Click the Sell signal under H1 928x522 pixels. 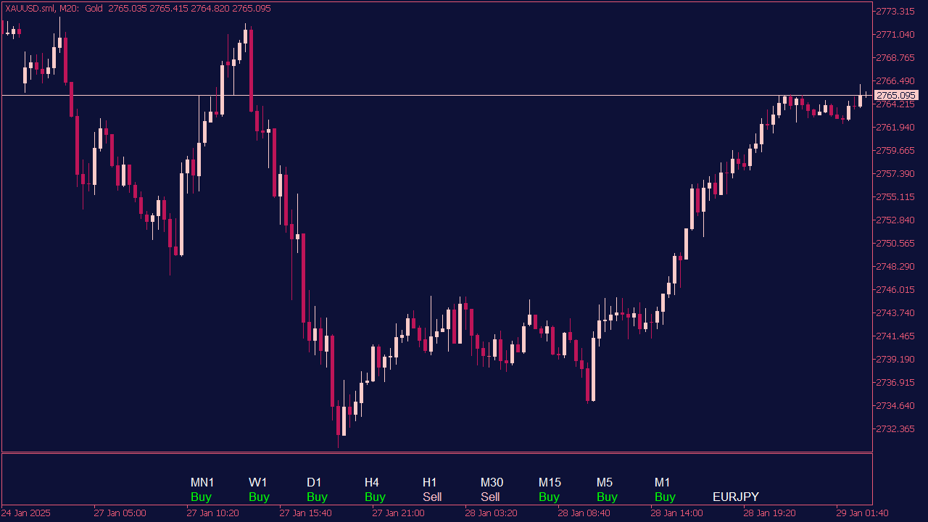tap(432, 497)
